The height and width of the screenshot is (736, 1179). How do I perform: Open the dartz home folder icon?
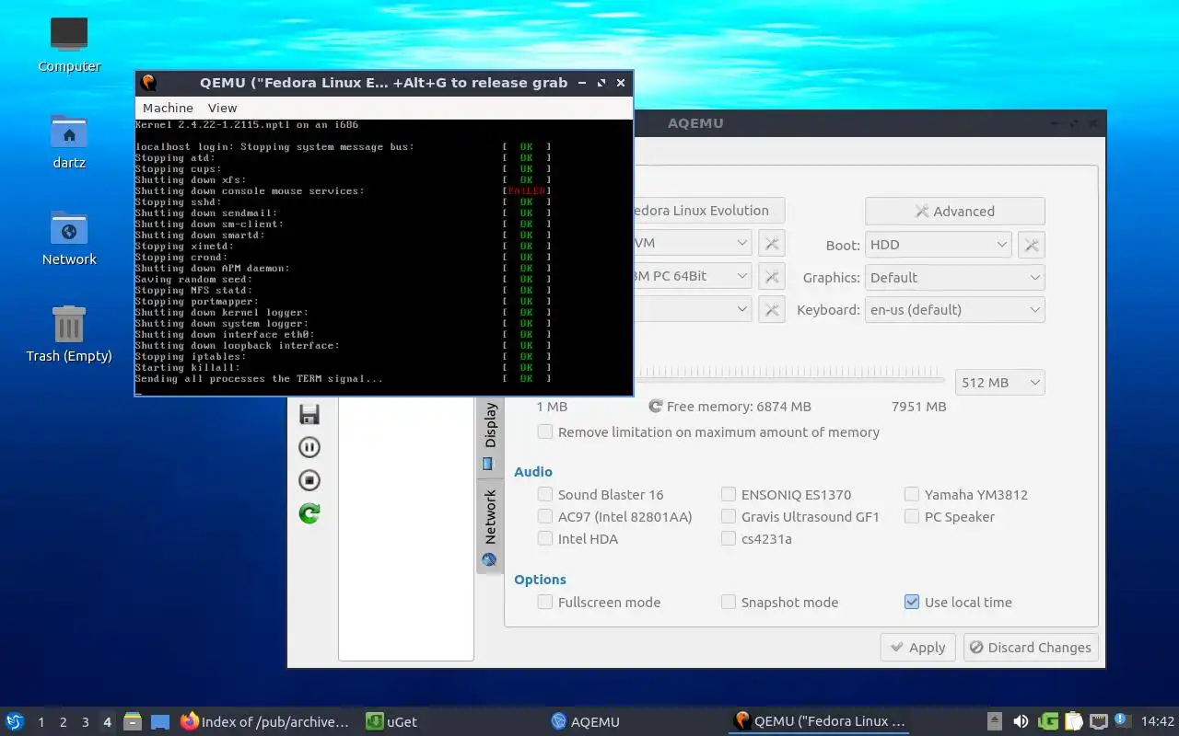69,141
